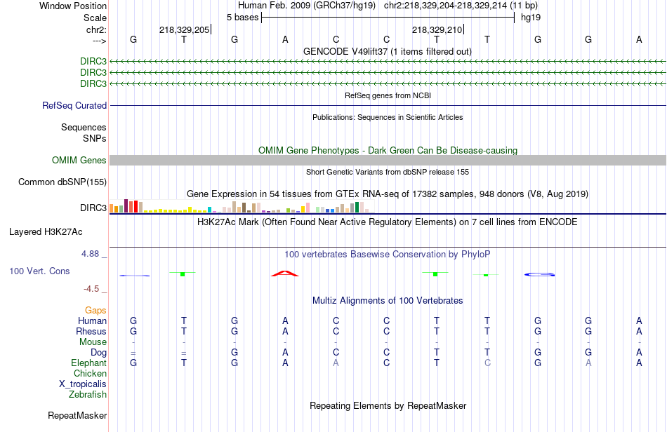Click the ---> sequence direction arrow label
Image resolution: width=667 pixels, height=432 pixels.
[99, 41]
